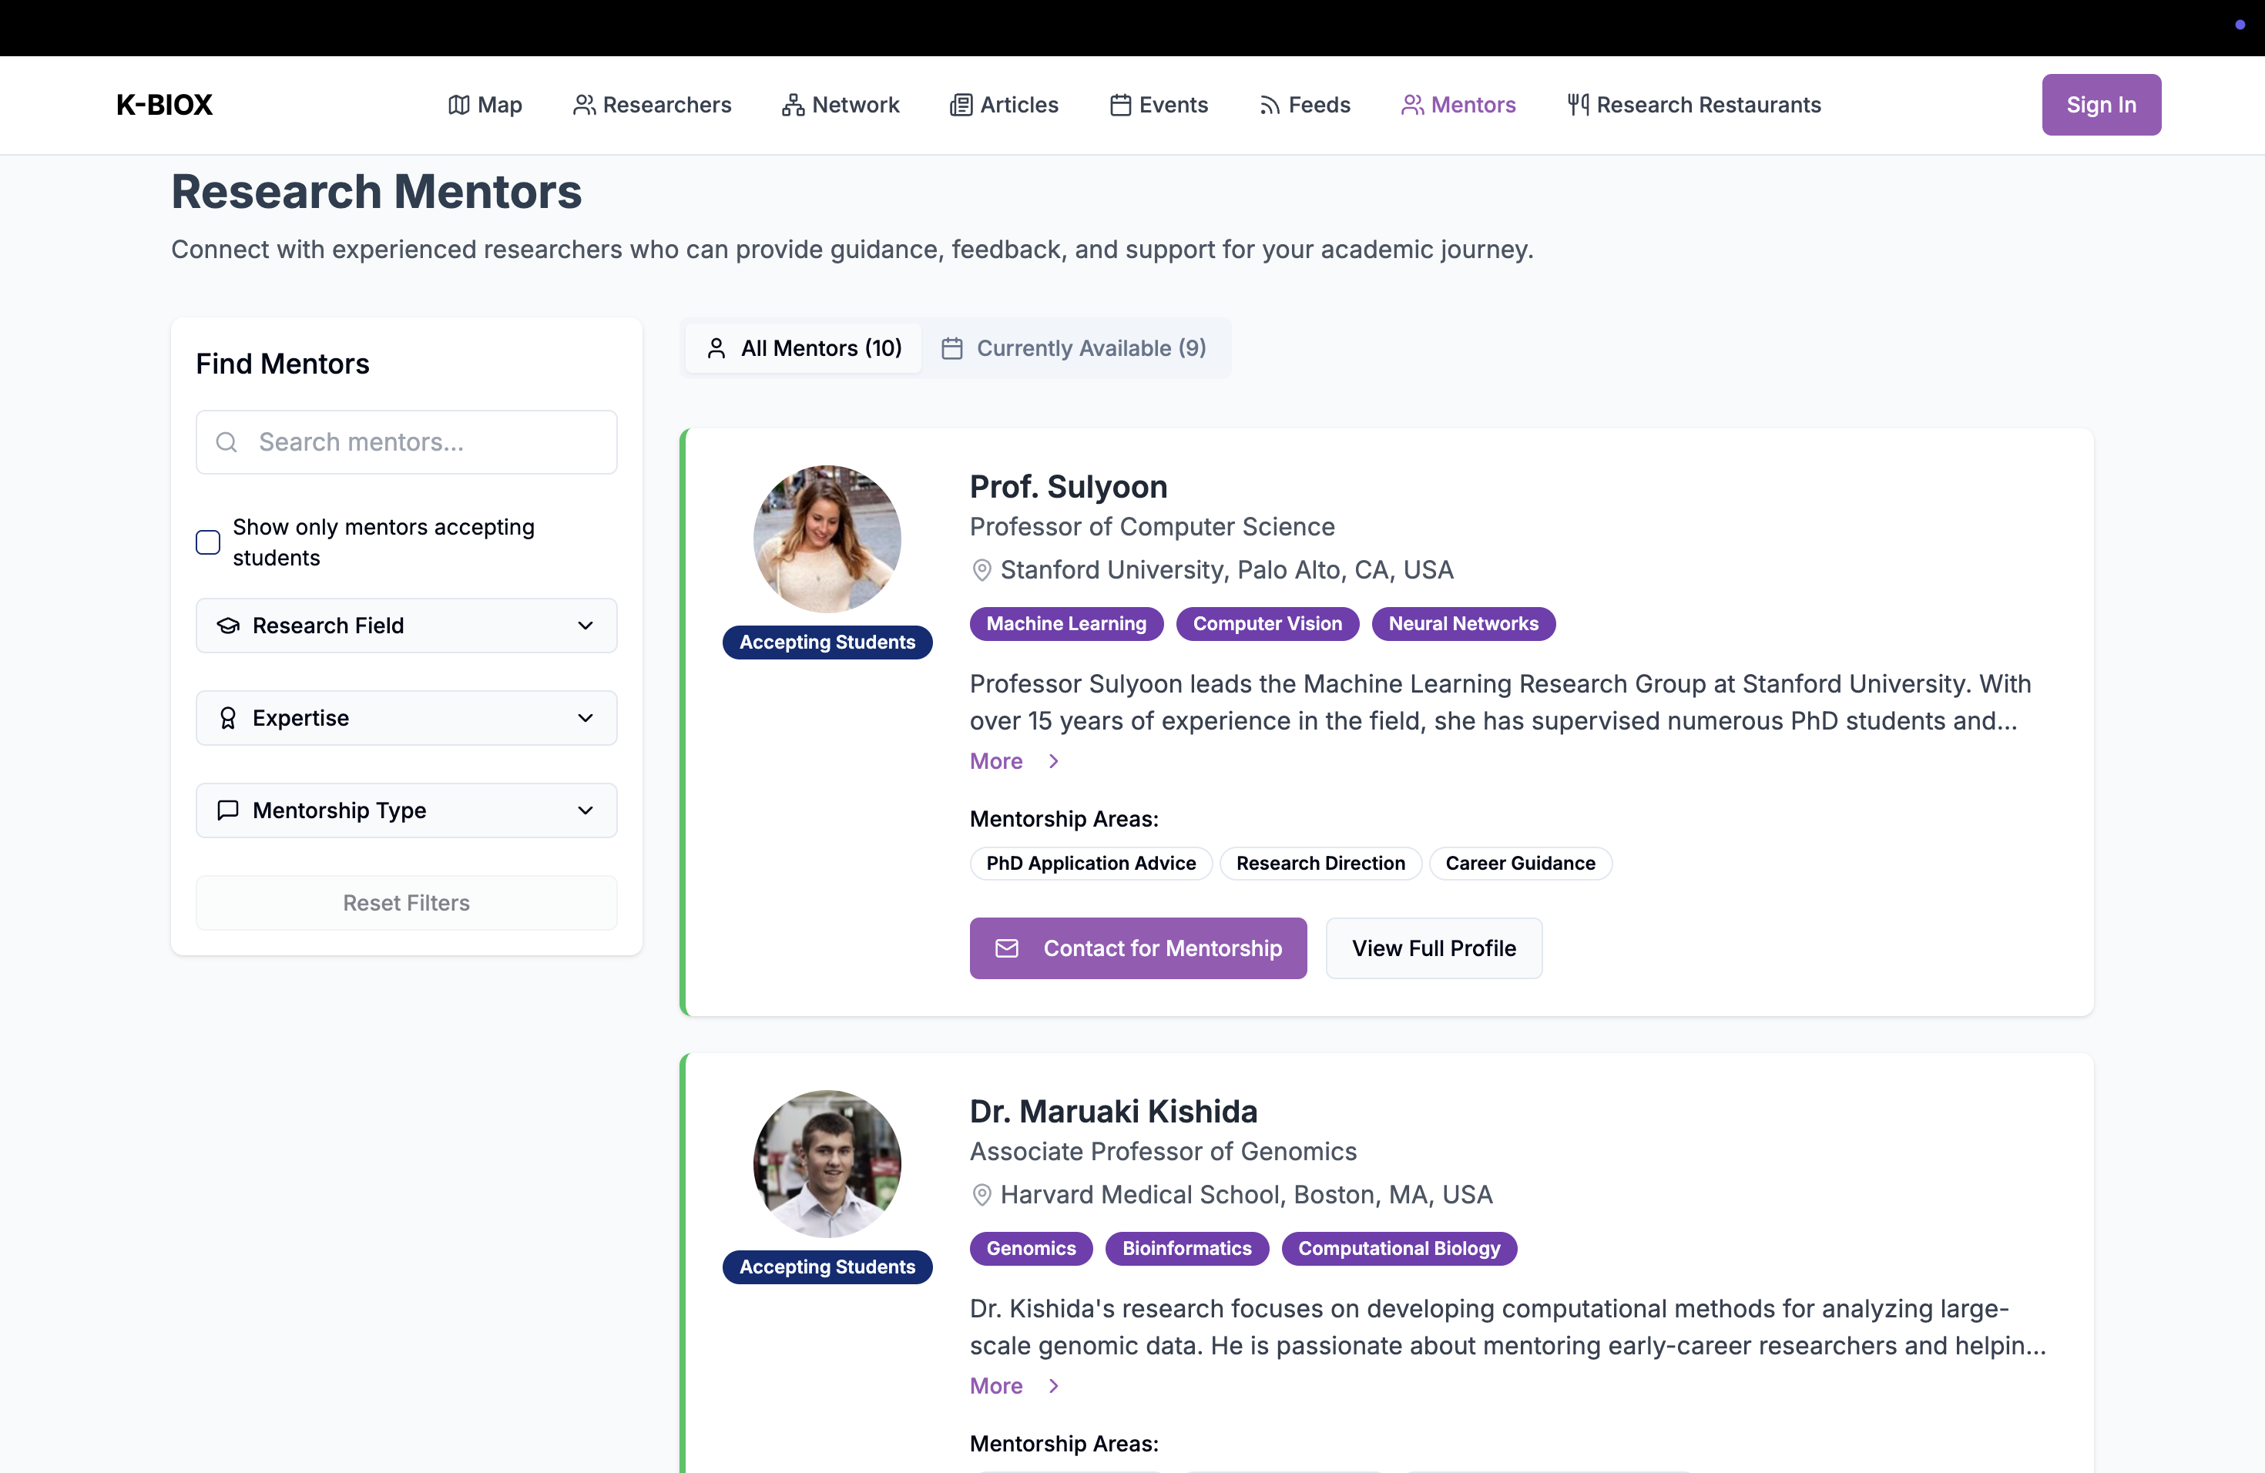Open the Mentors navigation item
Screen dimensions: 2265x1473
(1458, 105)
